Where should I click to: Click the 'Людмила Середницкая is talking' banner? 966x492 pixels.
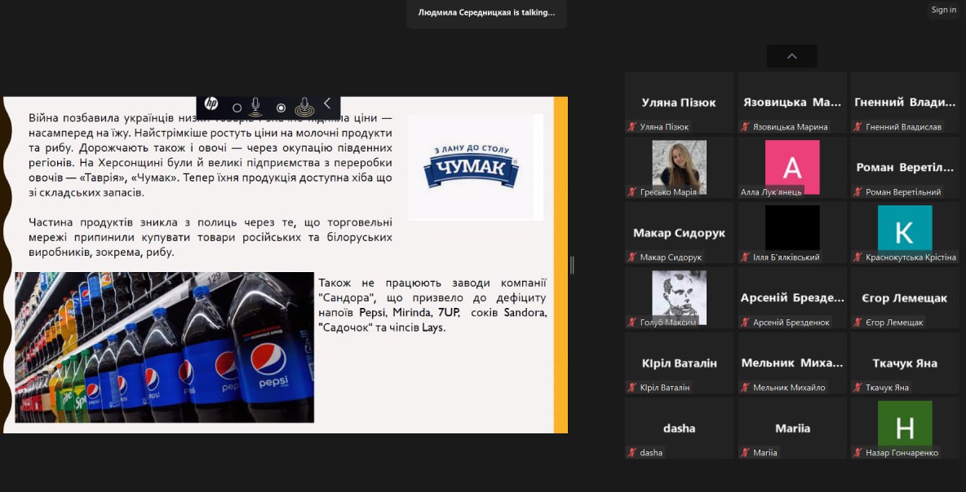click(x=486, y=13)
